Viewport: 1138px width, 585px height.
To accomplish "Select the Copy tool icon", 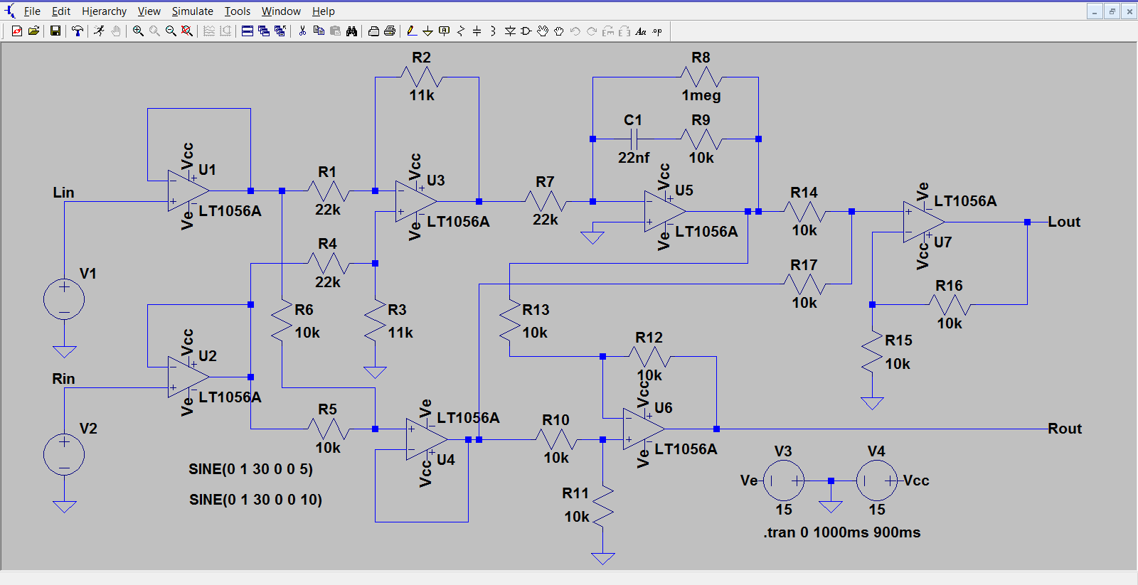I will 319,31.
